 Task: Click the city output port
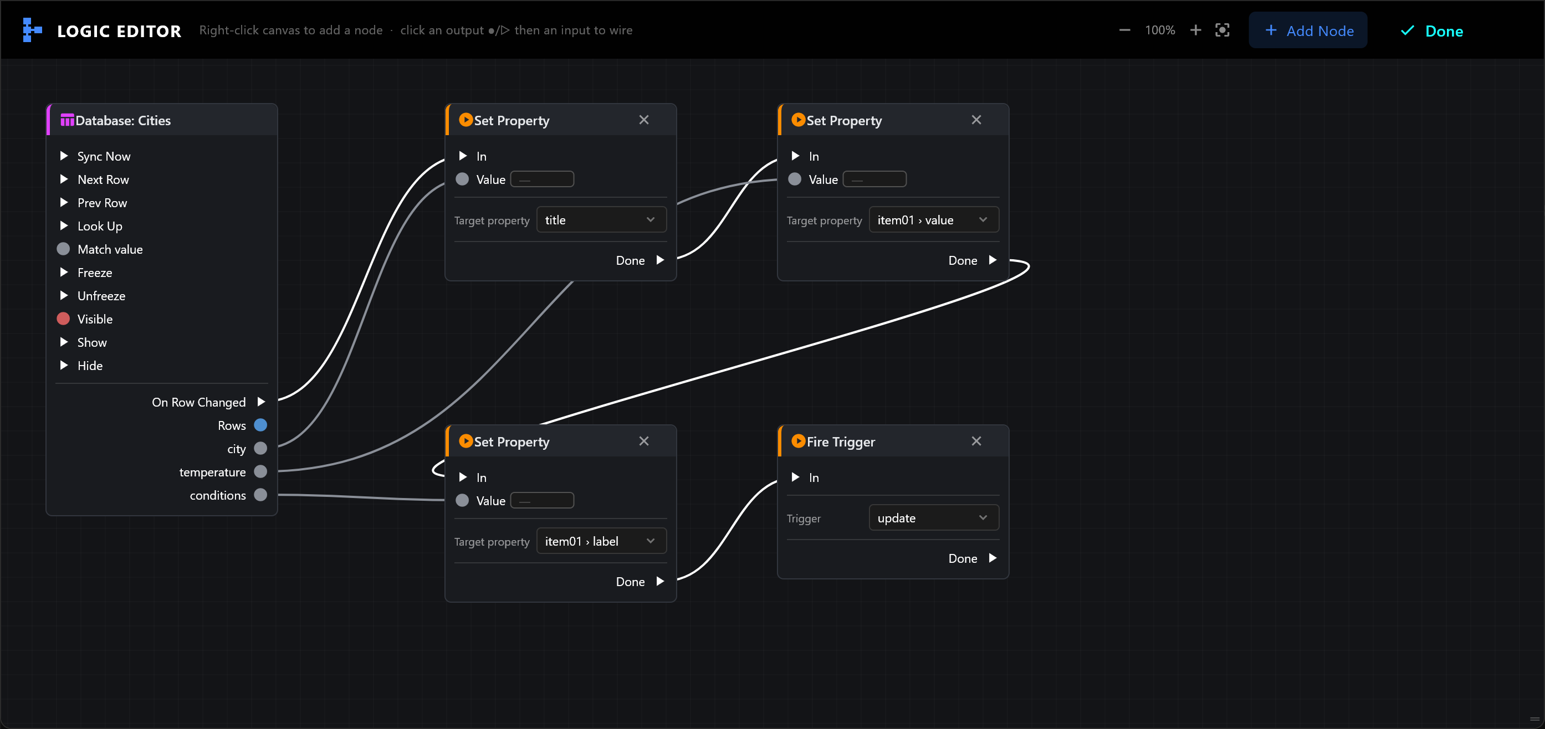coord(260,449)
